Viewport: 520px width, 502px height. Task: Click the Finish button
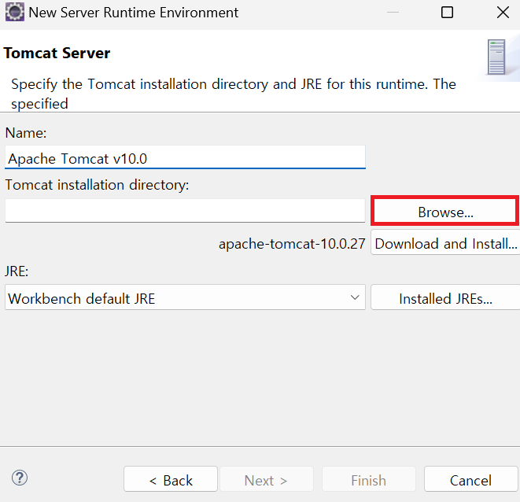tap(368, 479)
